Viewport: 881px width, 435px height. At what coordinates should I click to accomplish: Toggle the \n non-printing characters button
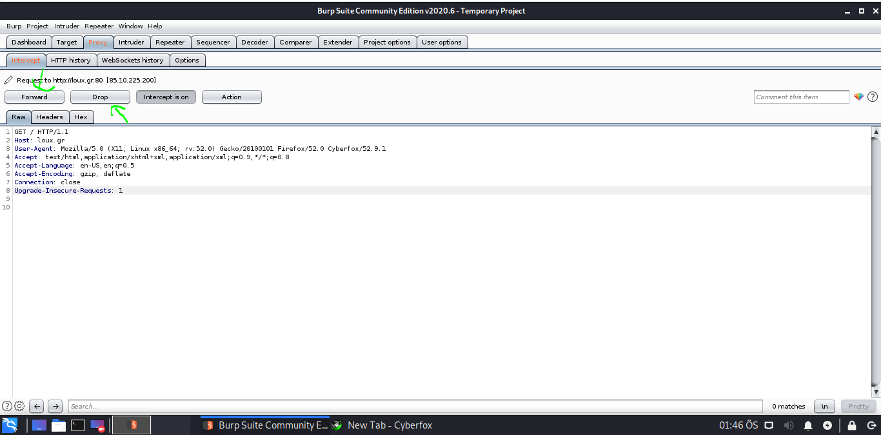(824, 406)
